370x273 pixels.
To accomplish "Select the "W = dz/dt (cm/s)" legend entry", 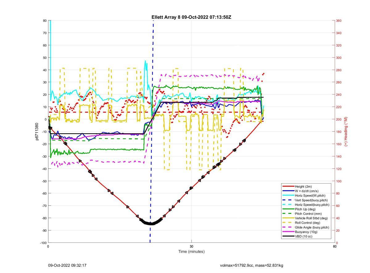I will tap(307, 191).
